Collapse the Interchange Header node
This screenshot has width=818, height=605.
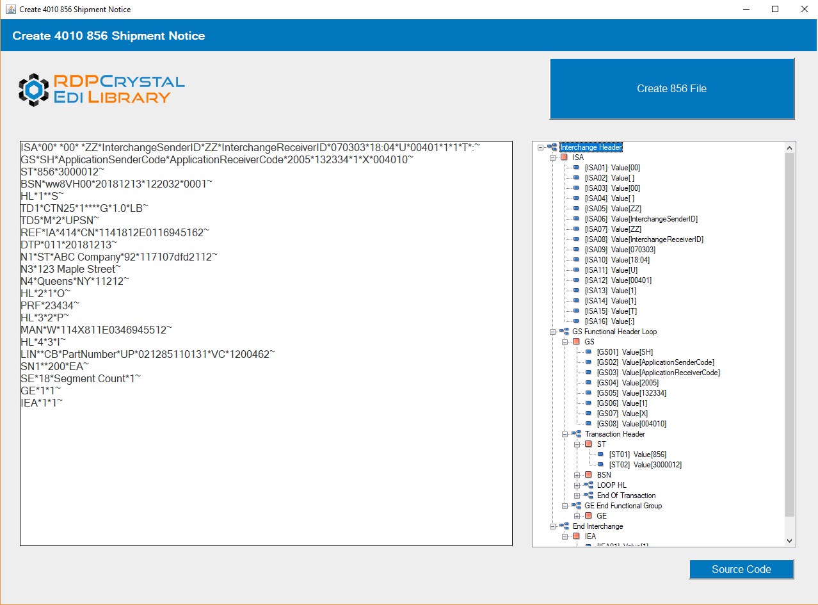point(541,147)
